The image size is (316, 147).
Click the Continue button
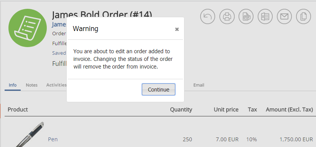pyautogui.click(x=158, y=90)
